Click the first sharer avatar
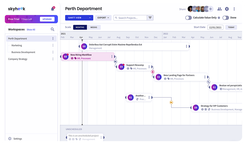245x144 pixels. (x=190, y=9)
